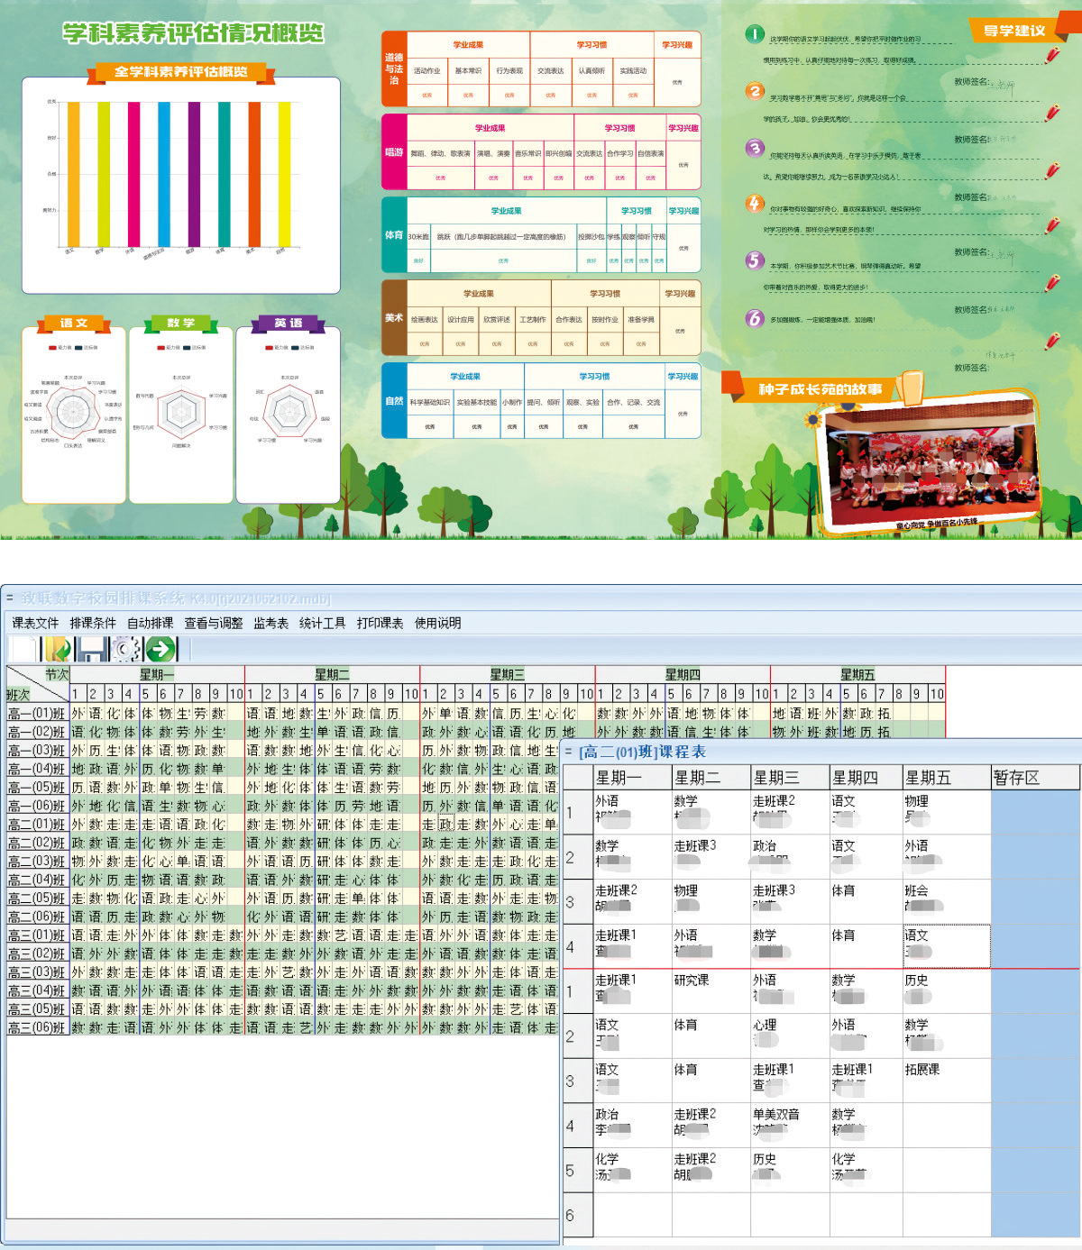Open the 统计工具 menu
Viewport: 1082px width, 1250px height.
[323, 623]
